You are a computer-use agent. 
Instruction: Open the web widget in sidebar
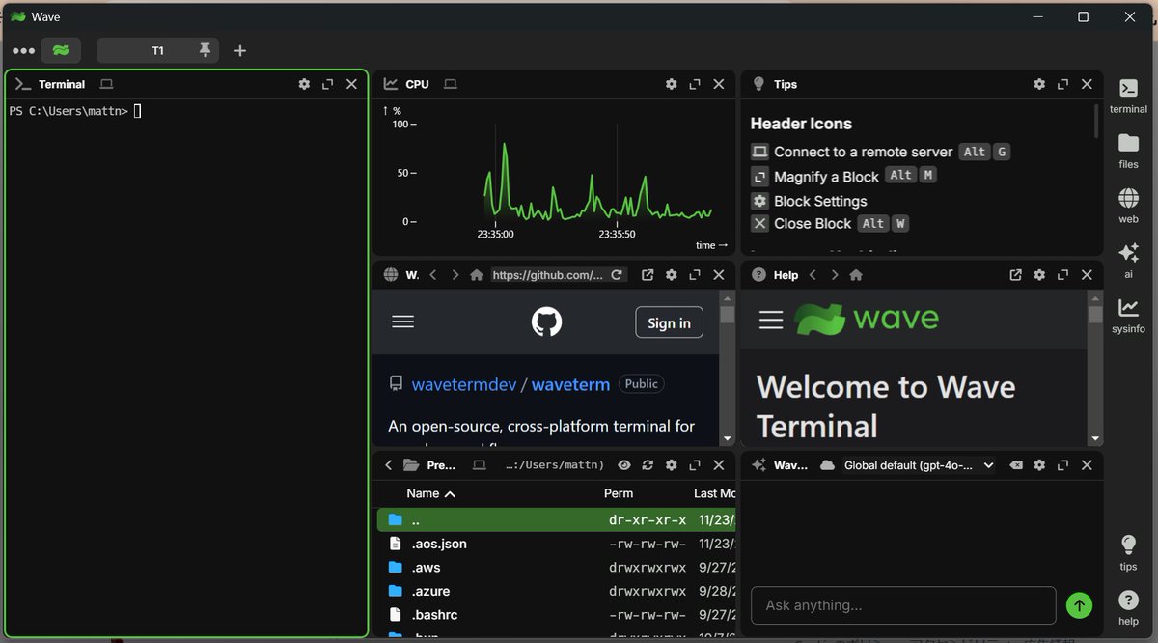click(1128, 206)
